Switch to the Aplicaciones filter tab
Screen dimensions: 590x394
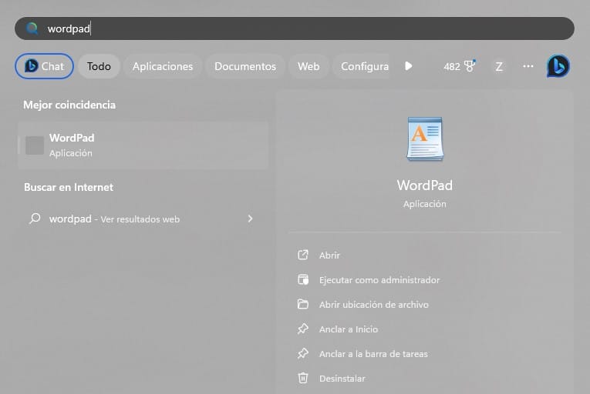click(163, 66)
